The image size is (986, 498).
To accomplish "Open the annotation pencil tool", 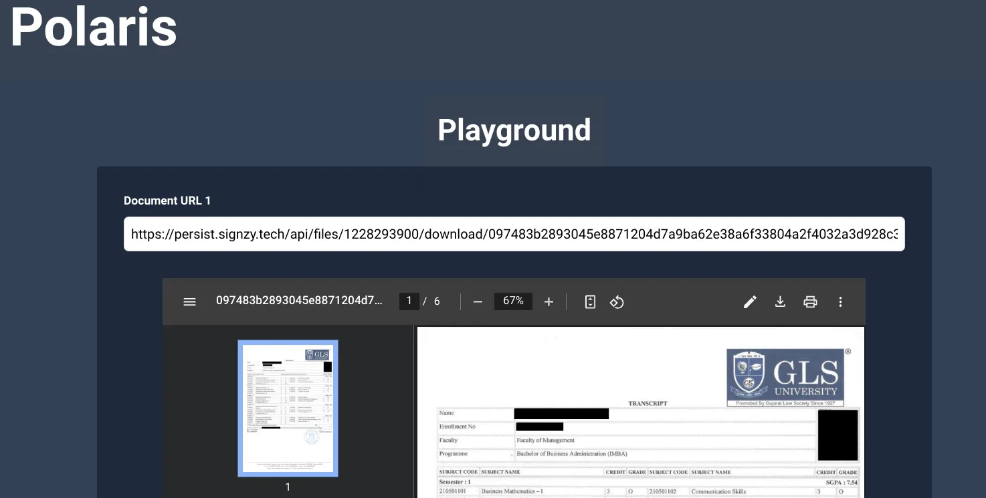I will pos(750,301).
